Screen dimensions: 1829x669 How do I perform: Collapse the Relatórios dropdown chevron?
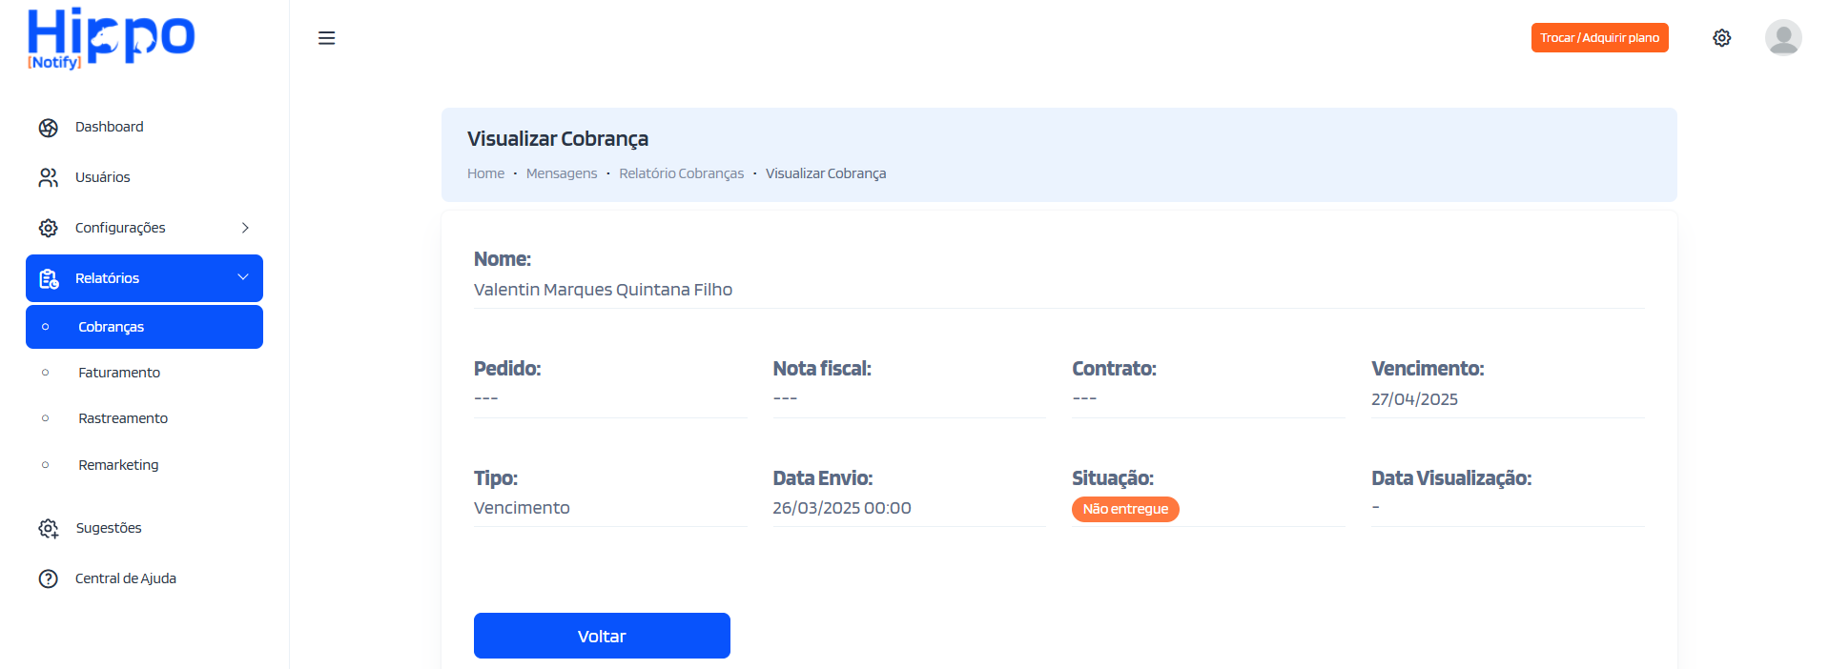click(243, 277)
